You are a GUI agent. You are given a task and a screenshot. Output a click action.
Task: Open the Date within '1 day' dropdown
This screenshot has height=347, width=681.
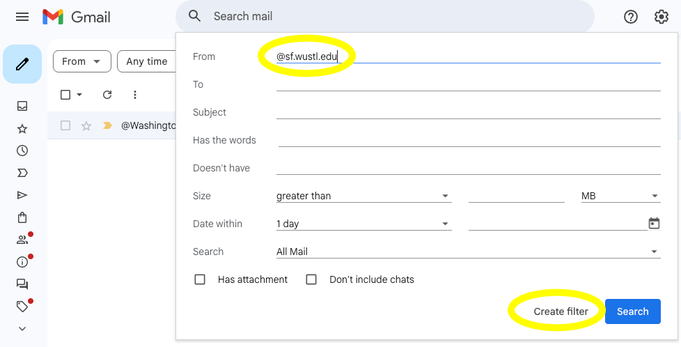pos(363,224)
